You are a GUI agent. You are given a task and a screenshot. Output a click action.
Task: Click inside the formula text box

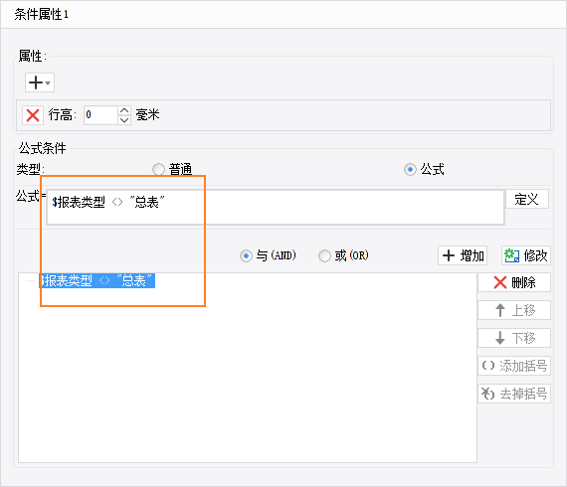click(276, 208)
